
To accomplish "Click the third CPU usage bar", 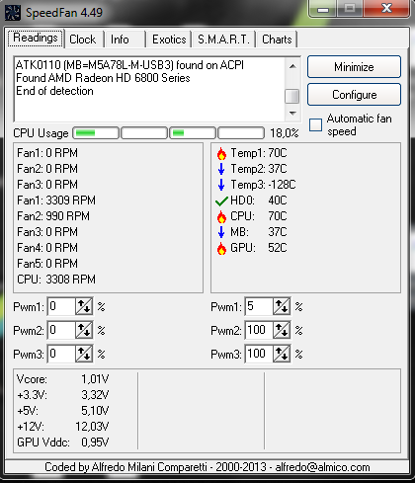I will [x=193, y=133].
